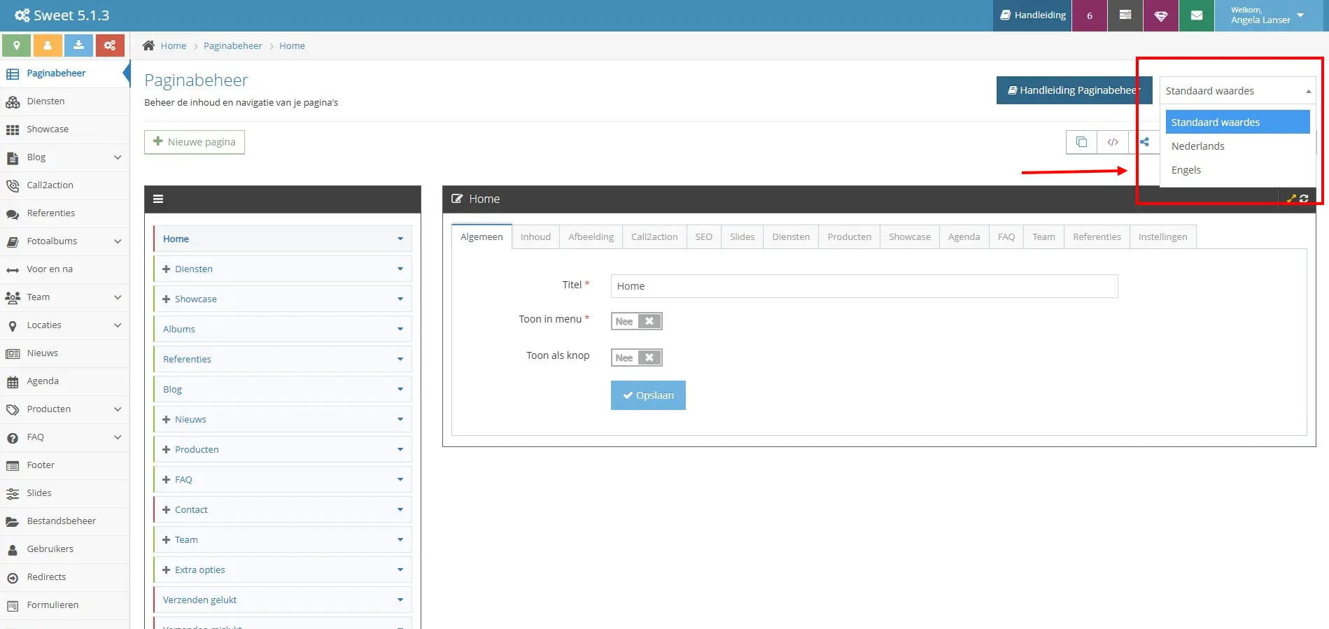Screen dimensions: 1329x629
Task: Click the copy page icon button
Action: pos(1081,142)
